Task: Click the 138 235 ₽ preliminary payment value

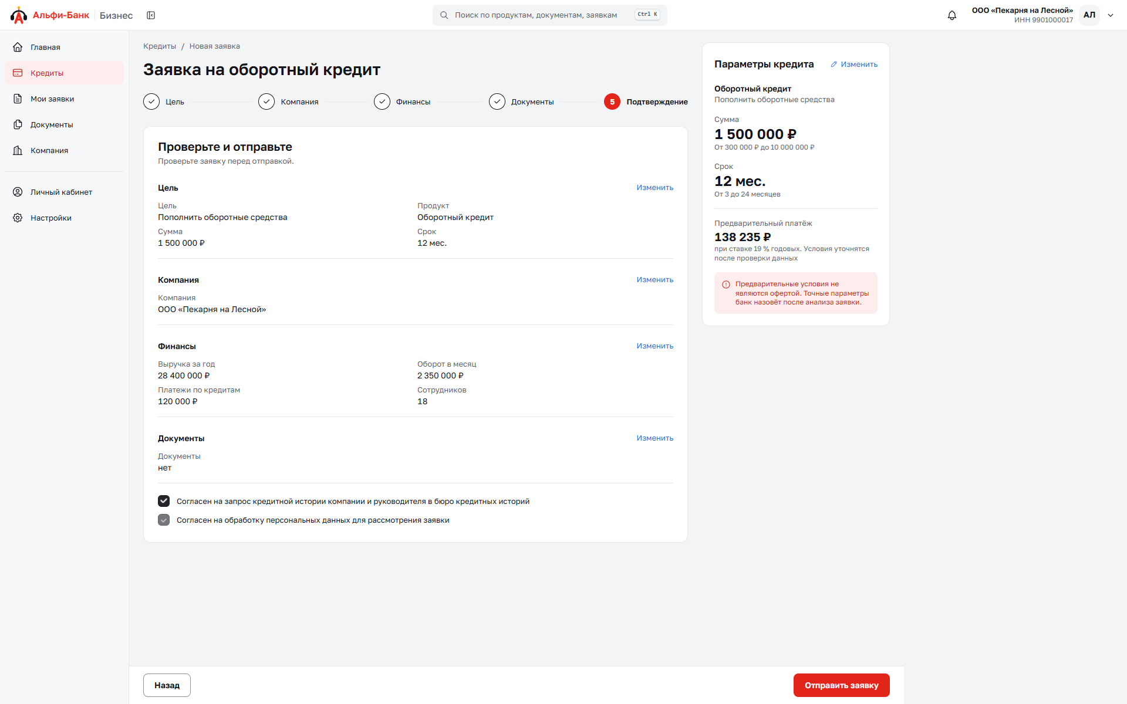Action: 743,237
